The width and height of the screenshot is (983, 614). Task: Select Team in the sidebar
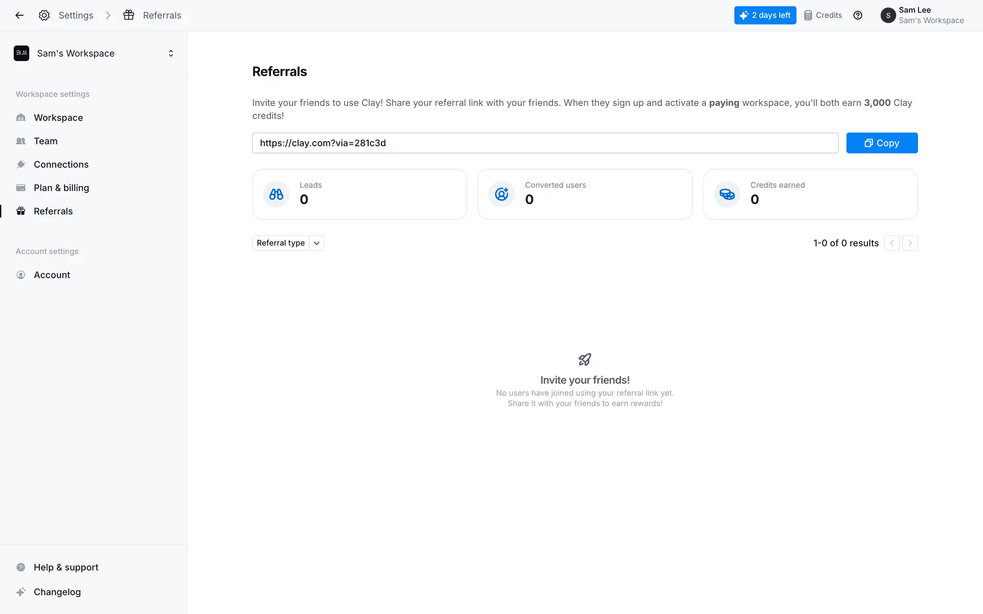coord(46,141)
